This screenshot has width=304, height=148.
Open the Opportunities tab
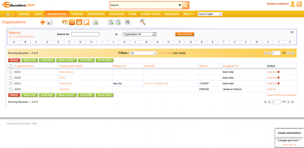point(96,14)
